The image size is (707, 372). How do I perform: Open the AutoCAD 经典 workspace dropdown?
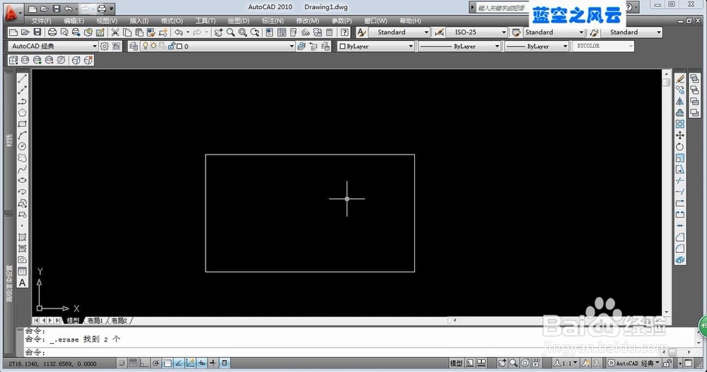pyautogui.click(x=53, y=46)
